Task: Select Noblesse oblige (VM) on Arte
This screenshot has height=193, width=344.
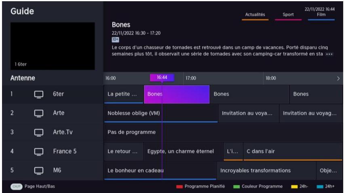Action: [x=161, y=113]
